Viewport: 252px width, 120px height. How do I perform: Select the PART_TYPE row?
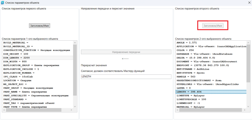point(37,107)
